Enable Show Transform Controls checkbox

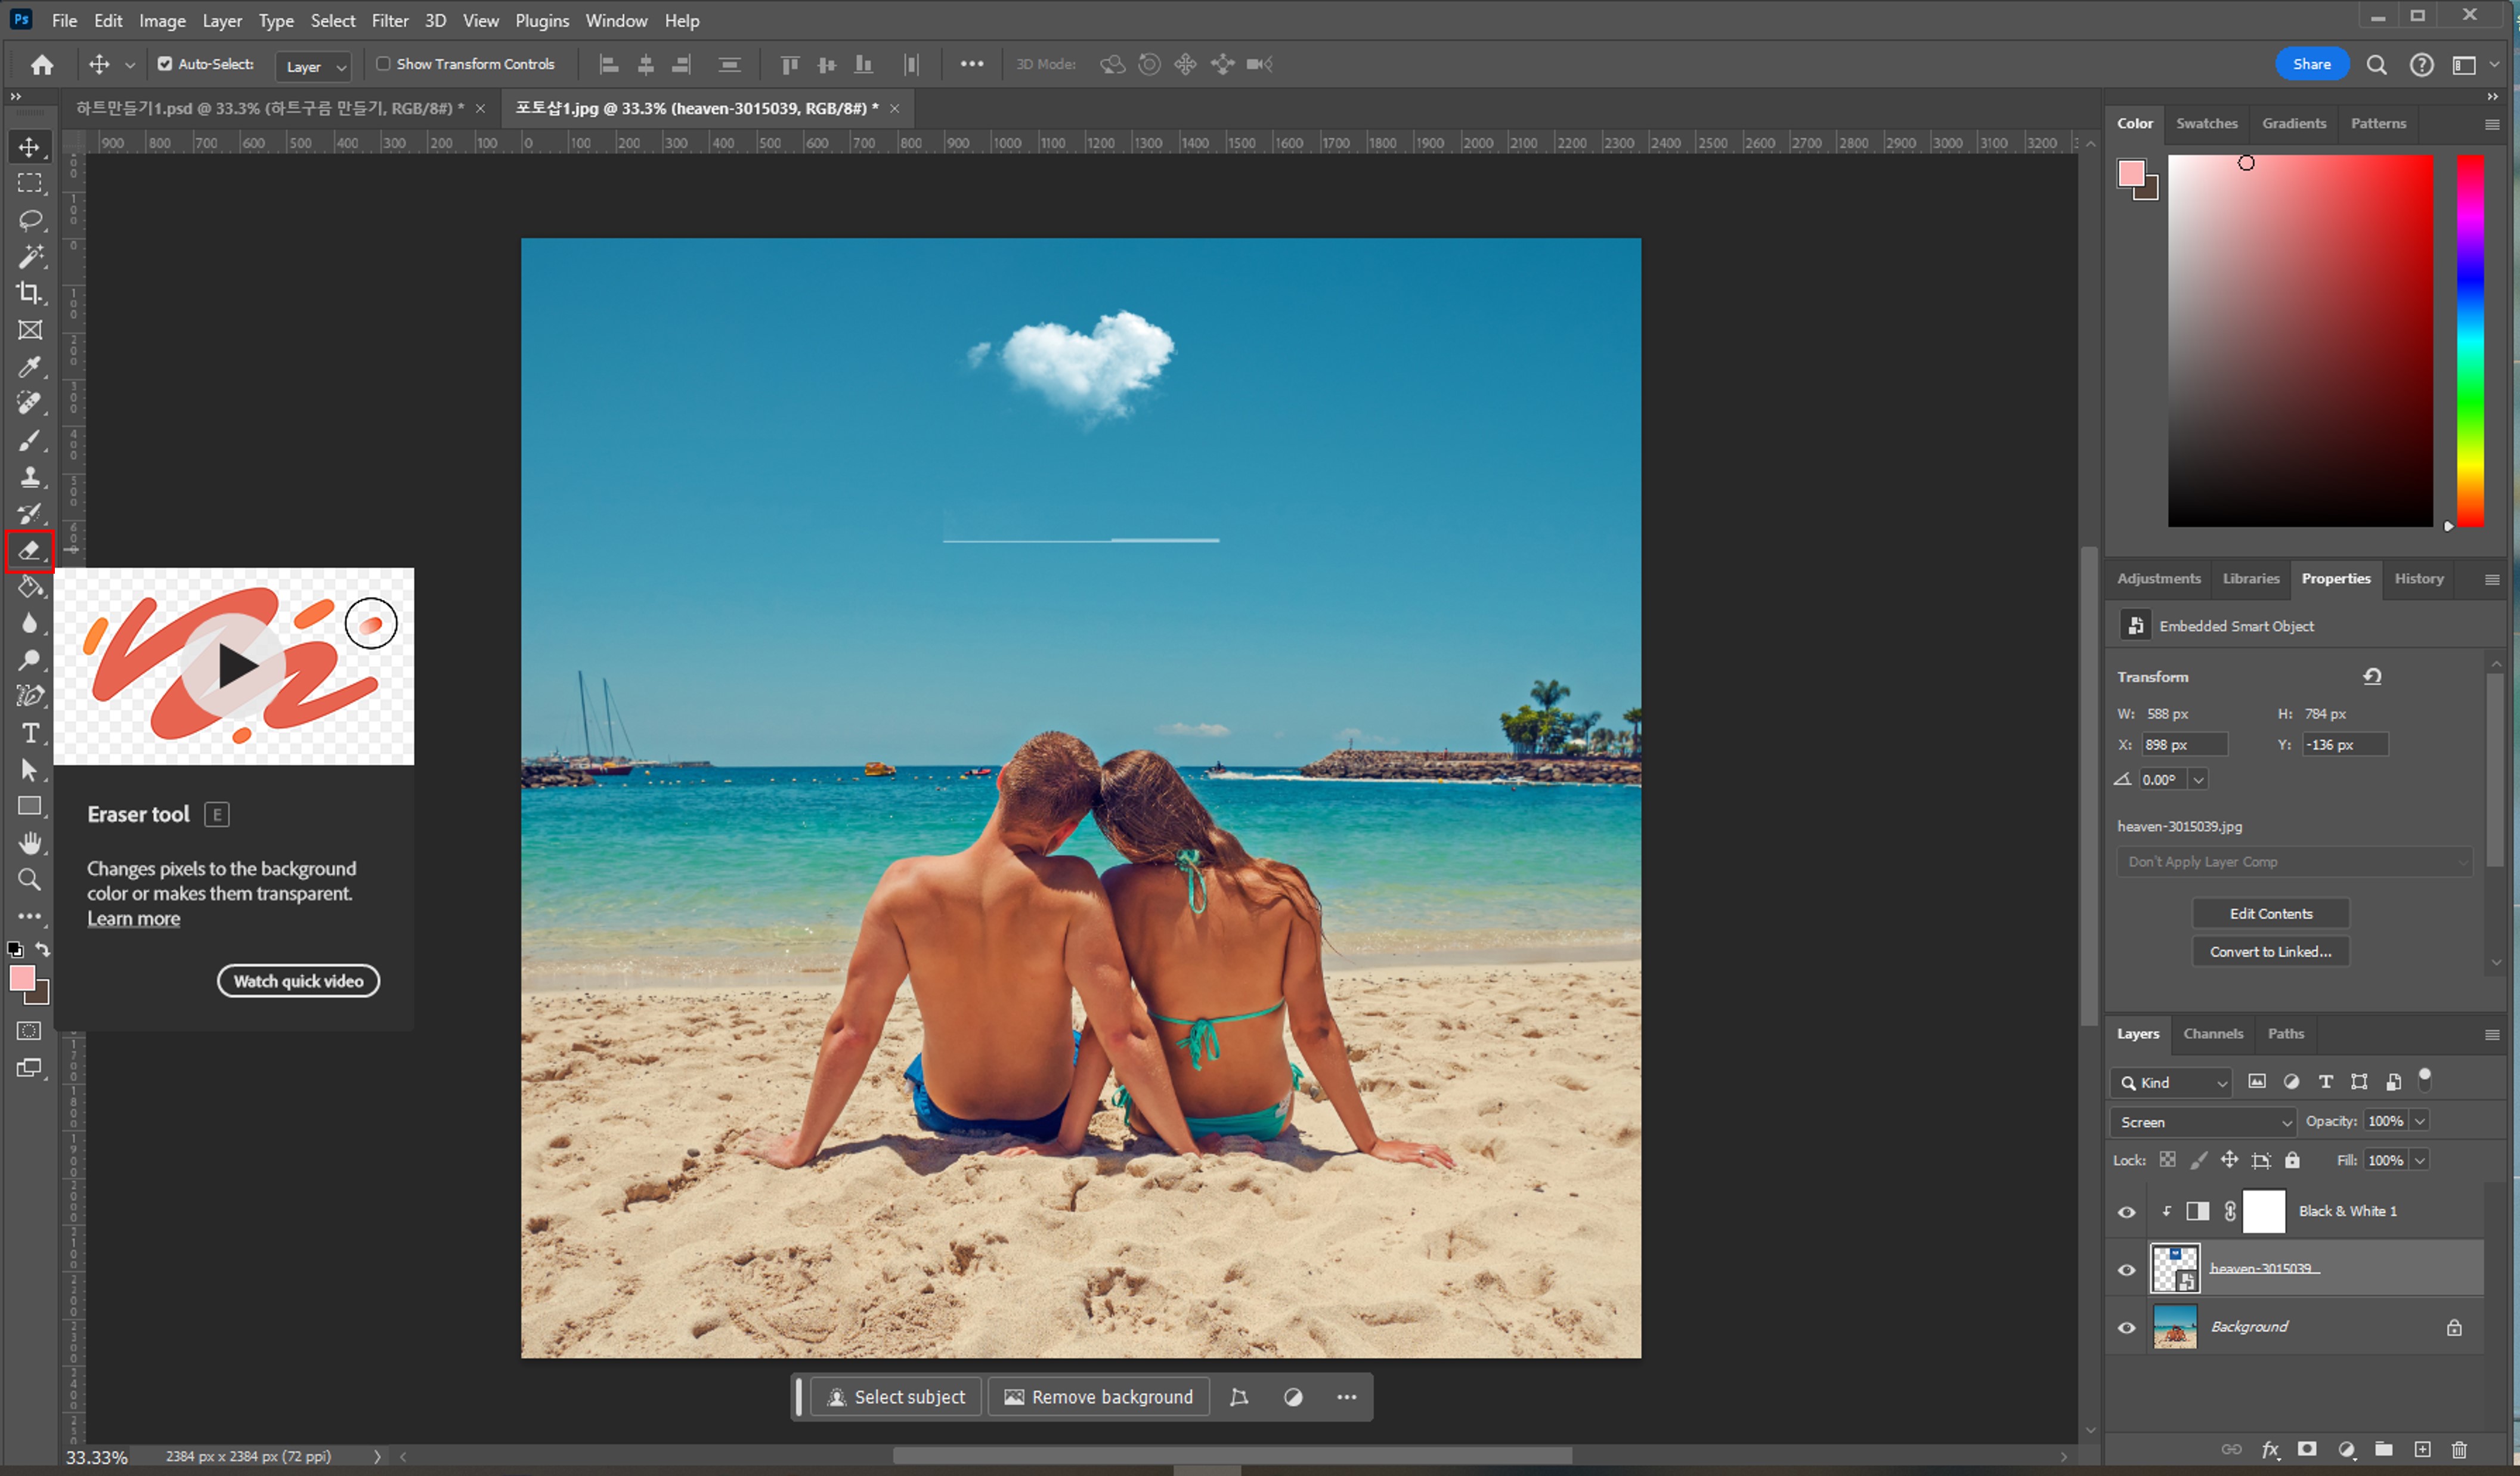[383, 64]
